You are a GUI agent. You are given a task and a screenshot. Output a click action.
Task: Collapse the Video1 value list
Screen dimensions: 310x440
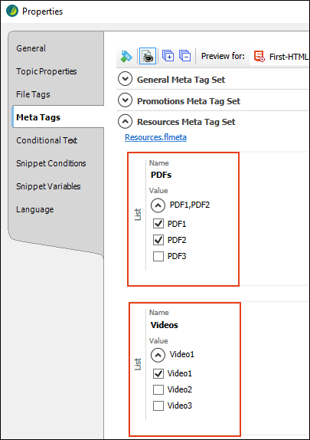[x=158, y=355]
